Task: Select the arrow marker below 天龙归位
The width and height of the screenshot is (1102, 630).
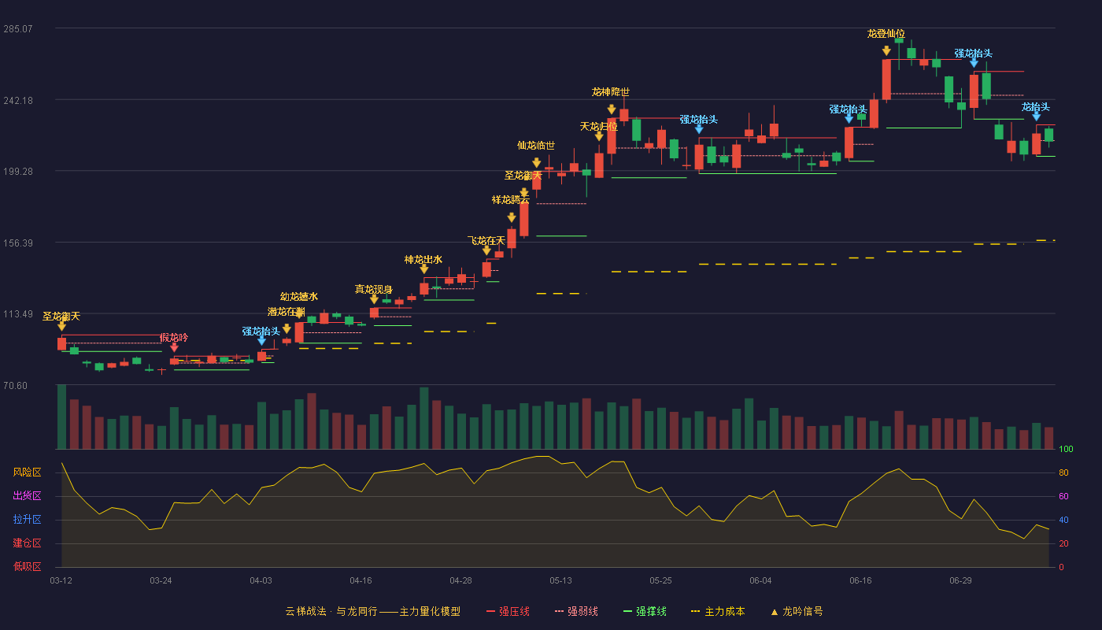Action: click(x=599, y=136)
